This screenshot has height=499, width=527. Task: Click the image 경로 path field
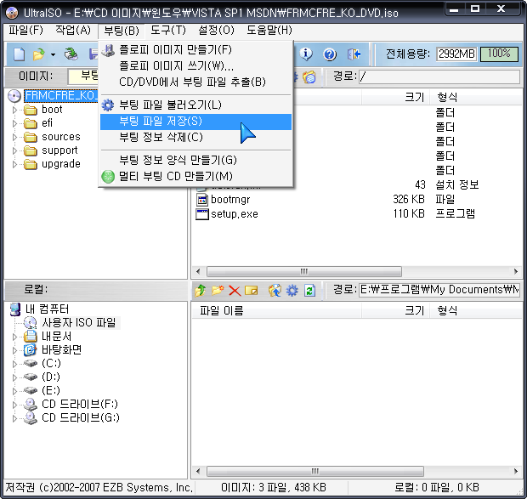(439, 77)
